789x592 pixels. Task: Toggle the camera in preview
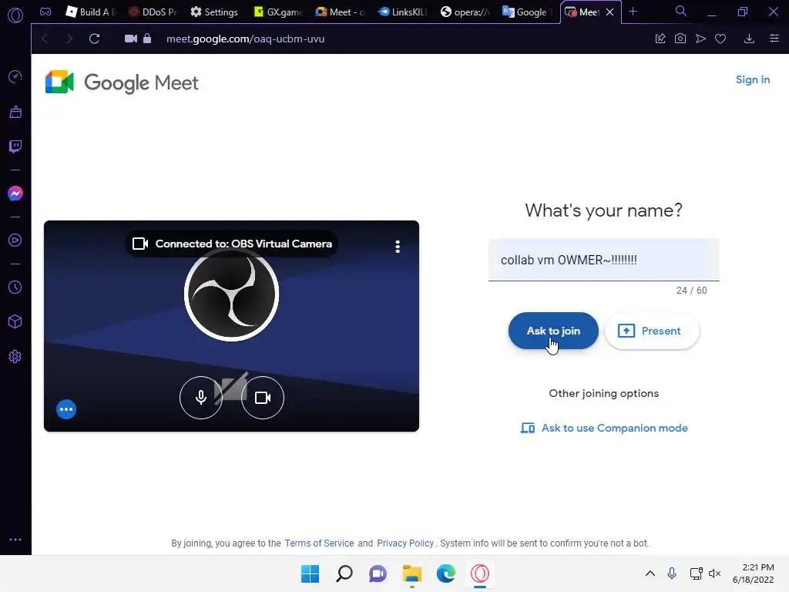tap(263, 398)
